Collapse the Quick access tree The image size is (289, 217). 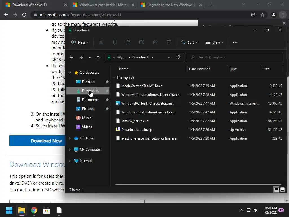pyautogui.click(x=70, y=73)
